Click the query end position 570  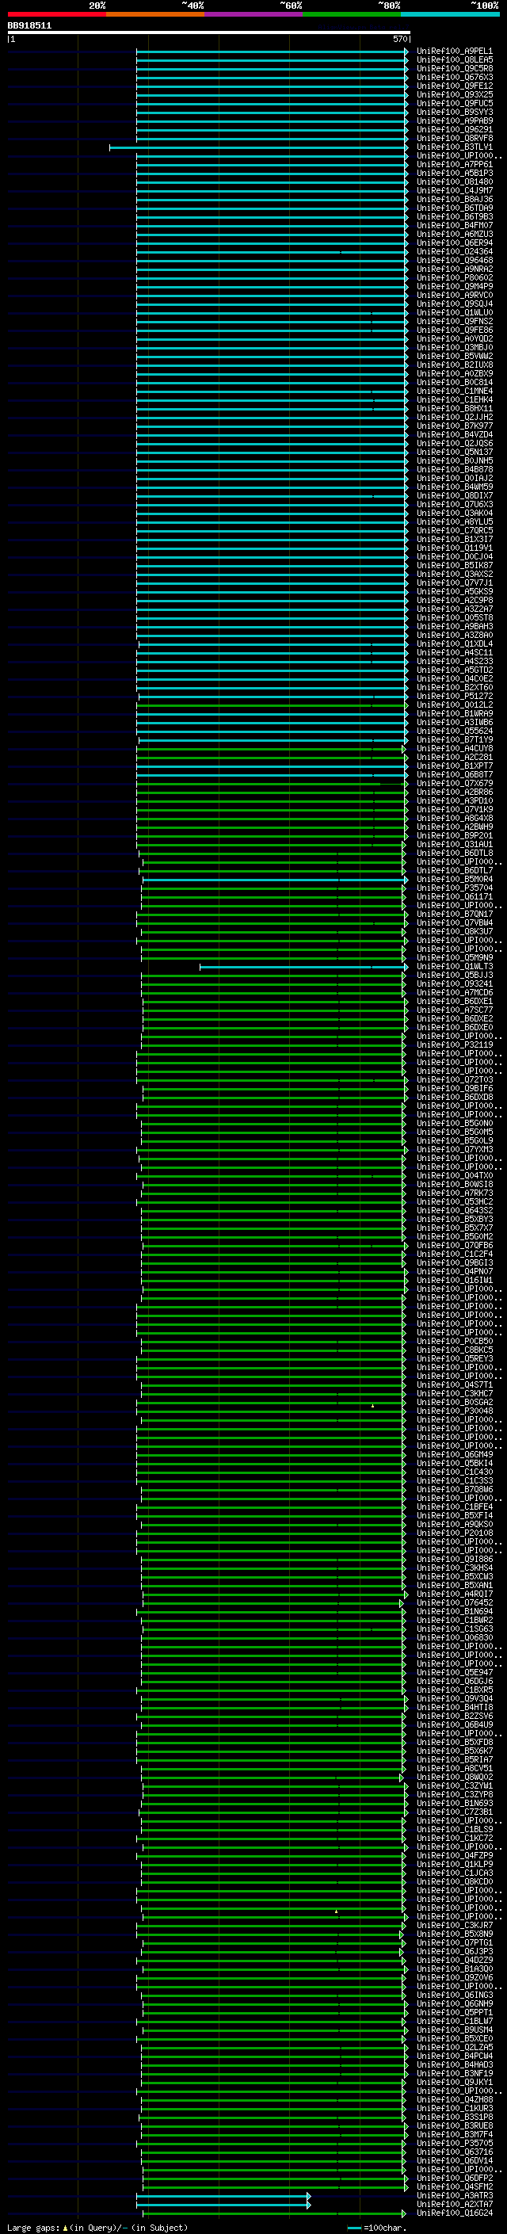[399, 39]
